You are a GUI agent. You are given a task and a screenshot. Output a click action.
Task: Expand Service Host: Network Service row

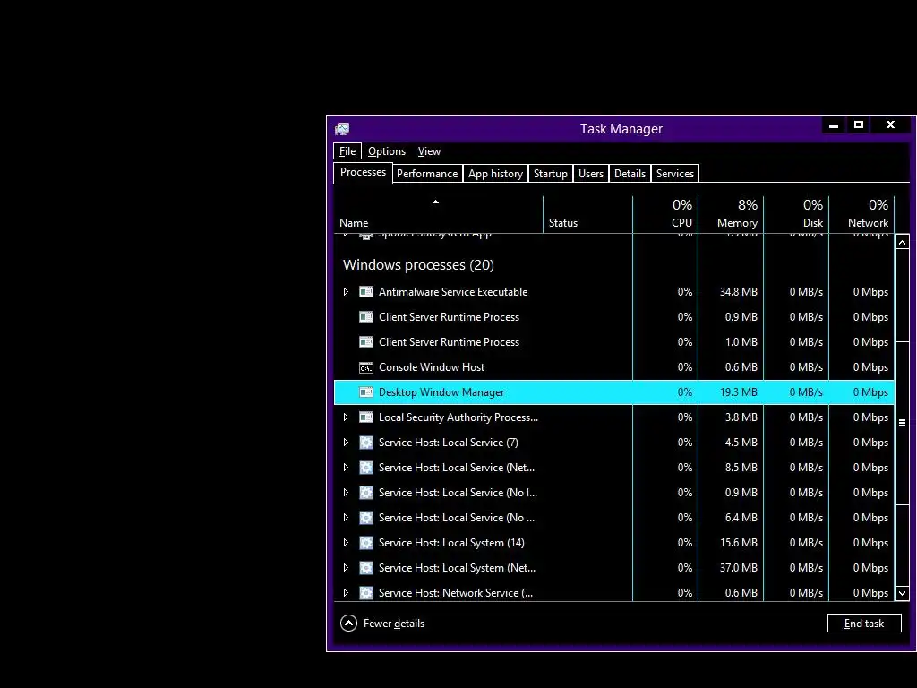(x=346, y=593)
